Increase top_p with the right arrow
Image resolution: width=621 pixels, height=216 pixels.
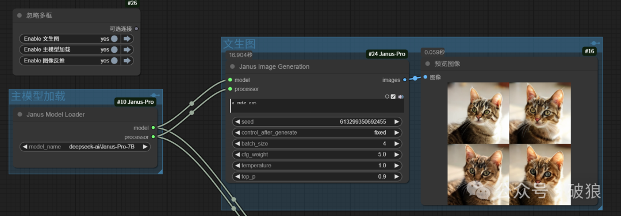coord(397,176)
